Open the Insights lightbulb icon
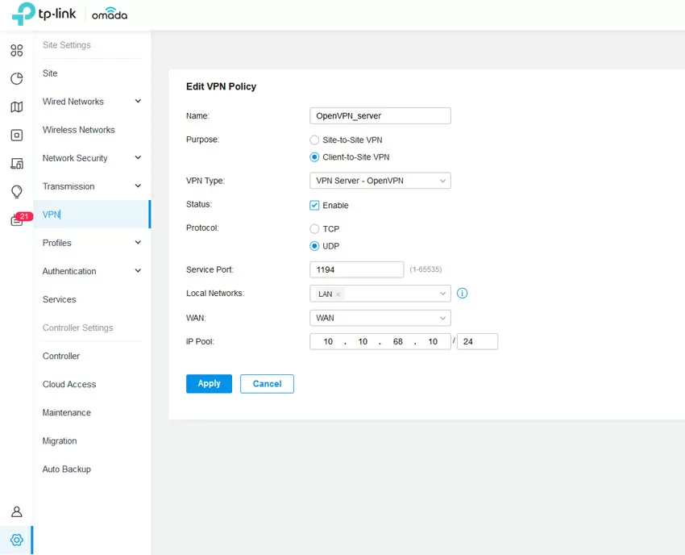This screenshot has height=555, width=685. [x=16, y=192]
